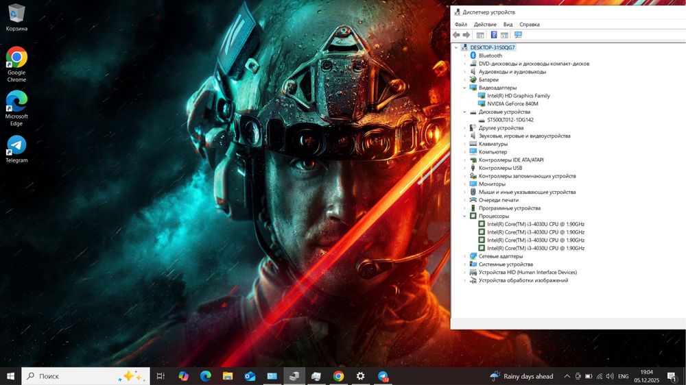This screenshot has height=385, width=686.
Task: Open Outlook from the taskbar
Action: coord(250,376)
